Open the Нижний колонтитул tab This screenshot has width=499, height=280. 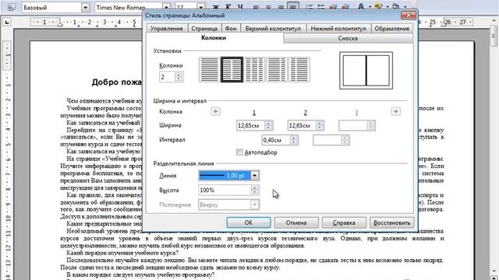point(338,28)
